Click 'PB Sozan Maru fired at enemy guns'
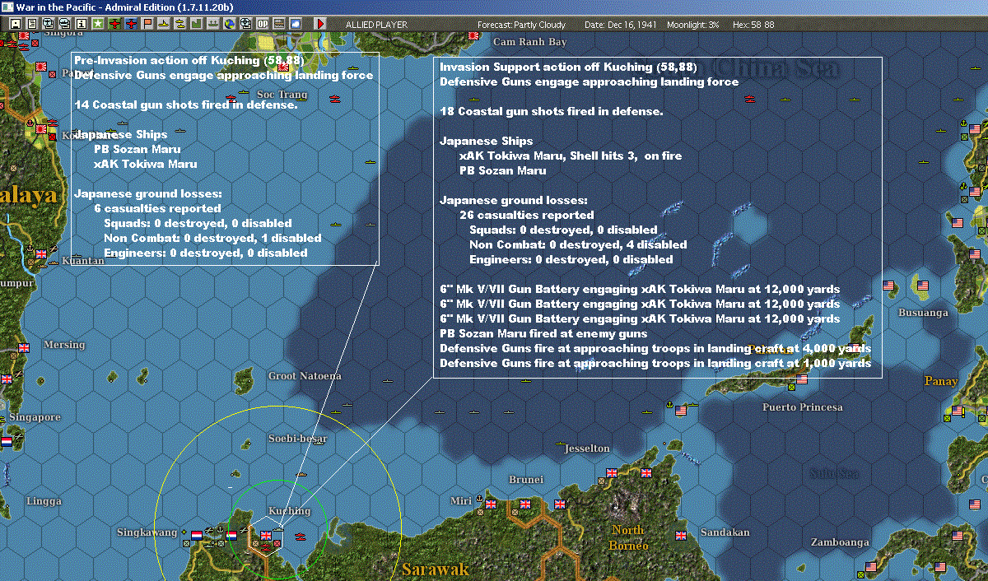 (x=543, y=333)
